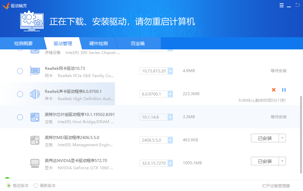303x191 pixels.
Task: Switch to the 检测概要 tab
Action: pos(23,43)
